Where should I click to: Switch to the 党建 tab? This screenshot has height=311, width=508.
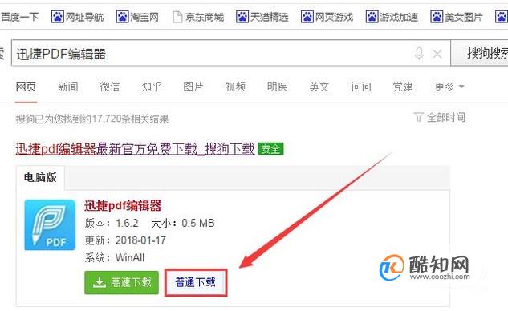pyautogui.click(x=403, y=87)
